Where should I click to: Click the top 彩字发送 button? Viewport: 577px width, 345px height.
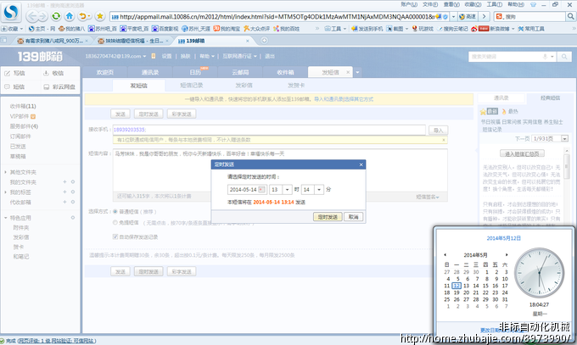click(182, 114)
